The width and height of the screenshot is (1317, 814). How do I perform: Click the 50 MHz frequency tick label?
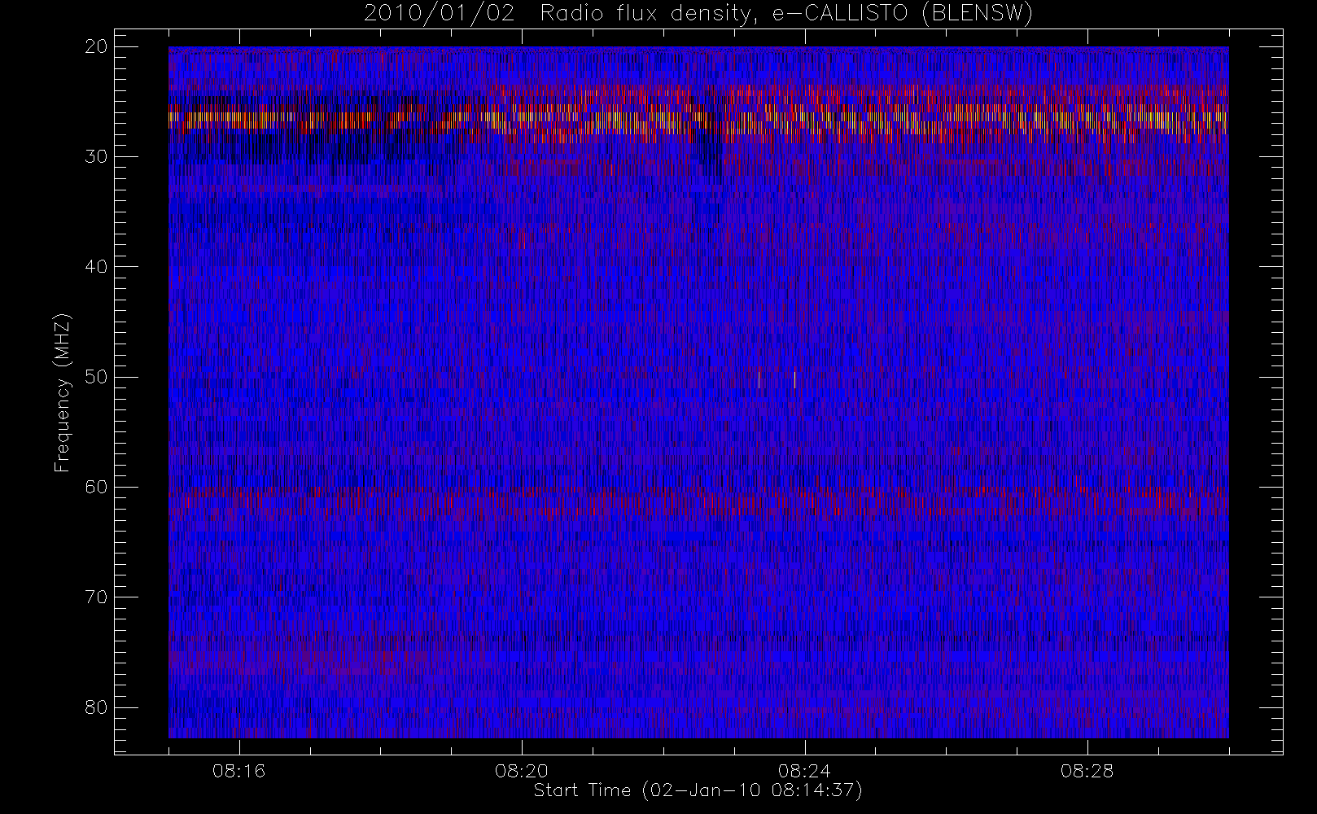click(x=96, y=377)
